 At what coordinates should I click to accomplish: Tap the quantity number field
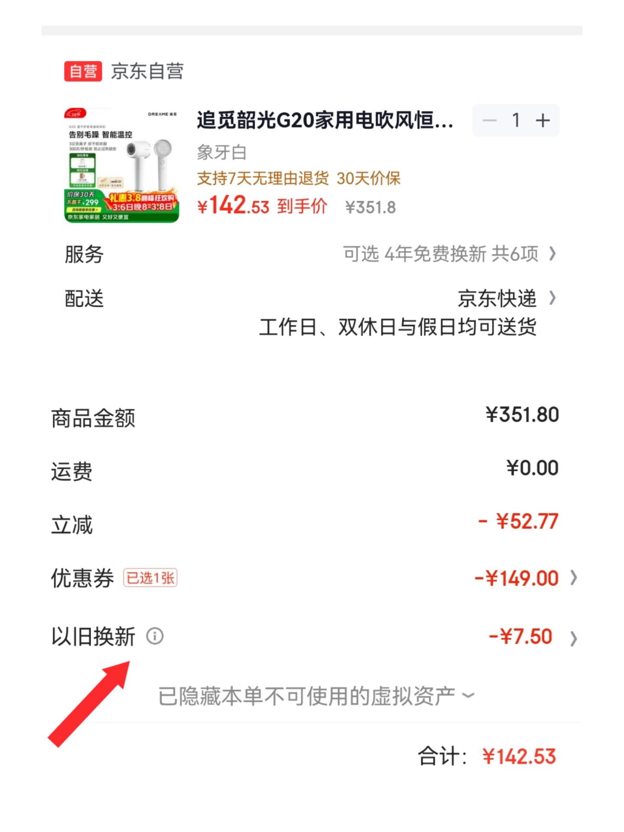click(516, 120)
